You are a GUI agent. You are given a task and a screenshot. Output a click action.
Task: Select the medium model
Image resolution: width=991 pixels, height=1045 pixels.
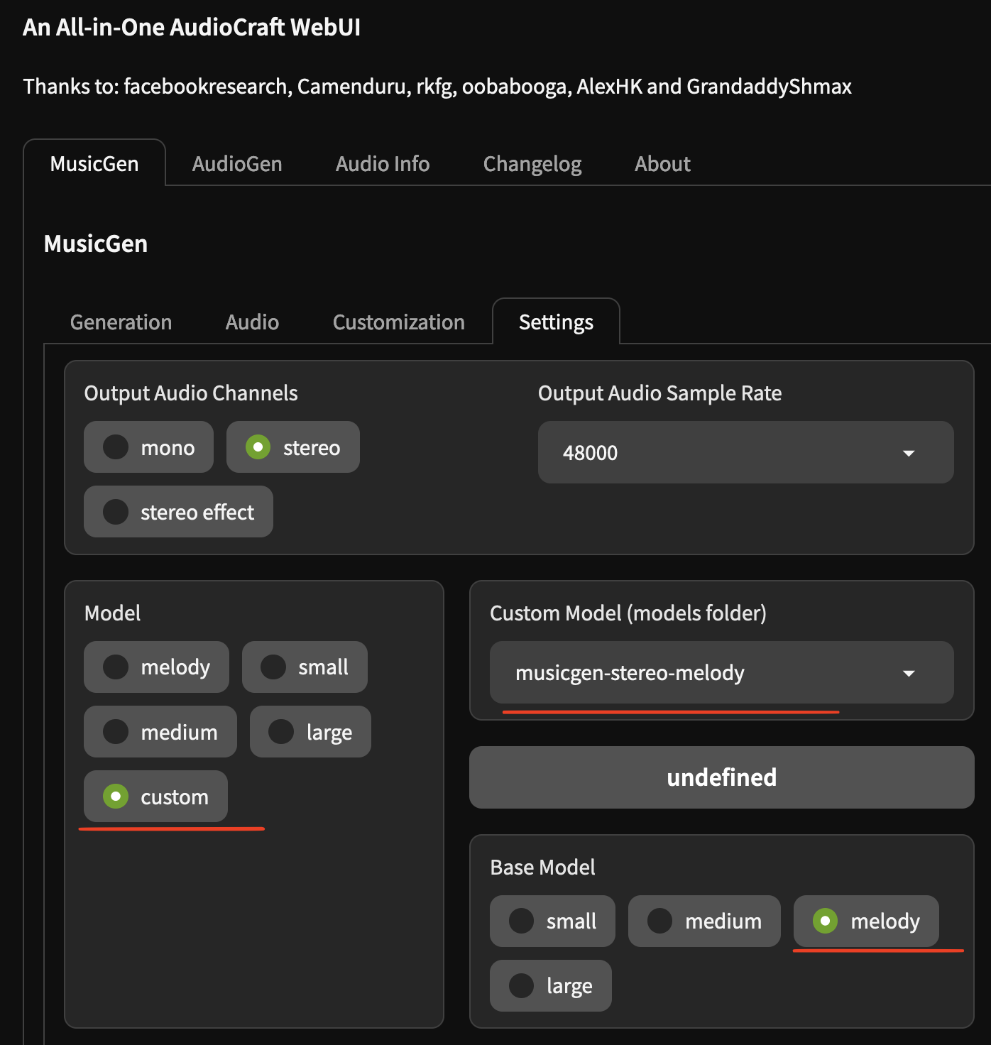tap(160, 731)
